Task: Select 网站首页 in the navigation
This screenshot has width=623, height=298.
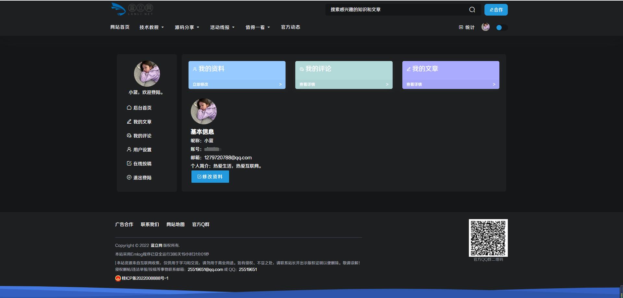Action: (120, 27)
